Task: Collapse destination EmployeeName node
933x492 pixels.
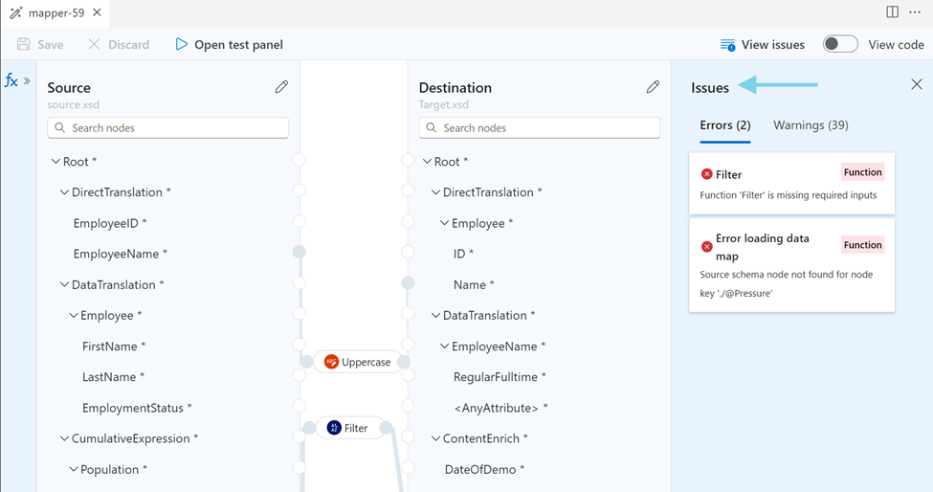Action: click(x=444, y=347)
